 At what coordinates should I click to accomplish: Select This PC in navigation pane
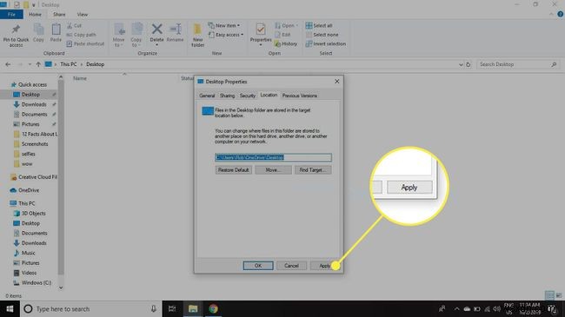click(x=27, y=203)
